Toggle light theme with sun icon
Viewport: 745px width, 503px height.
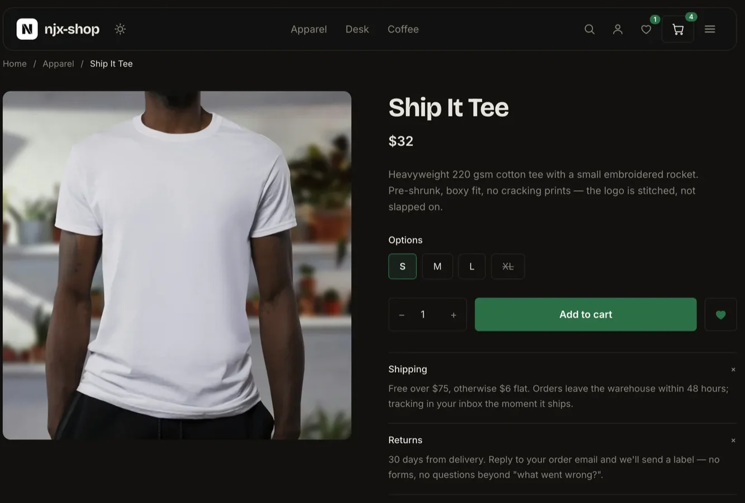point(120,29)
